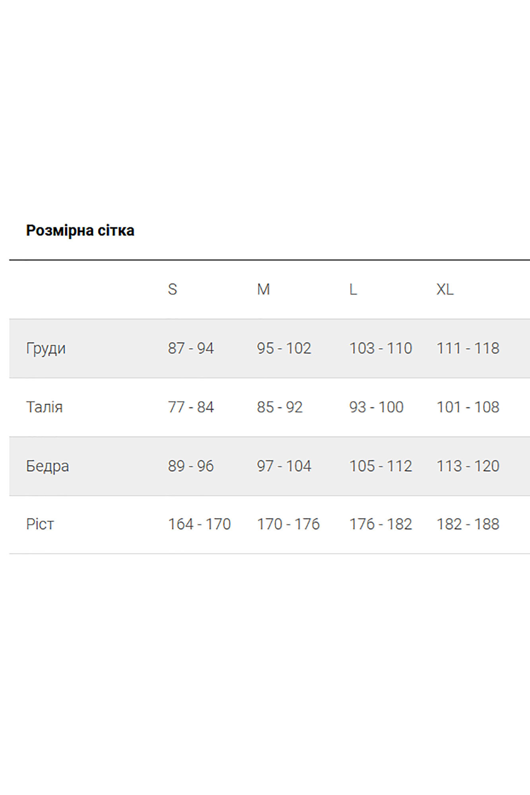Select waist value 101 - 108 for XL
This screenshot has height=795, width=530.
tap(468, 407)
